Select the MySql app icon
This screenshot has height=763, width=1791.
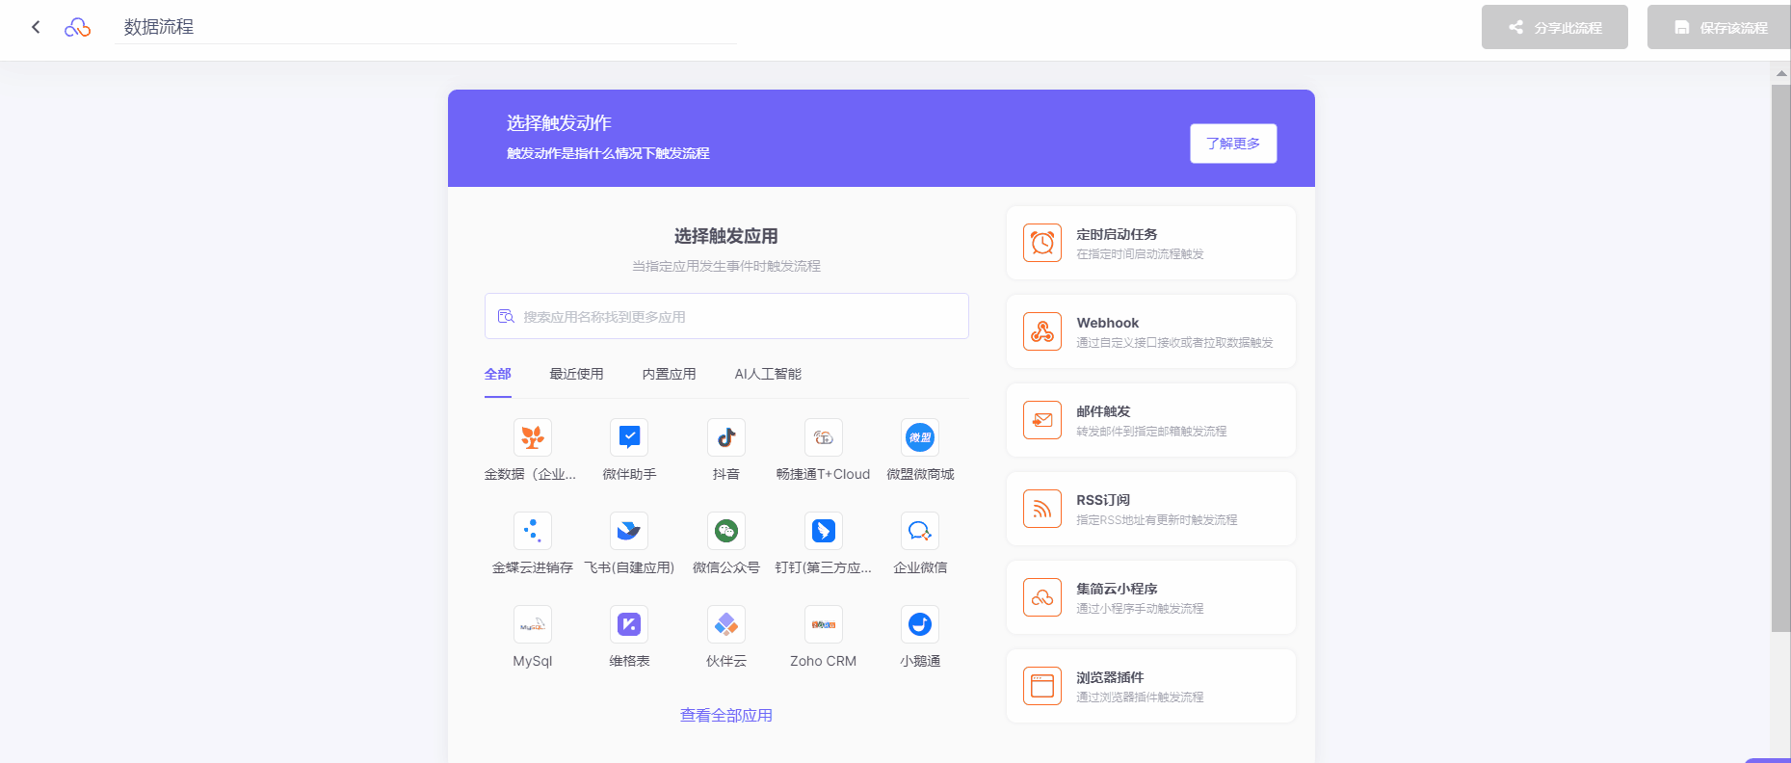[x=533, y=624]
